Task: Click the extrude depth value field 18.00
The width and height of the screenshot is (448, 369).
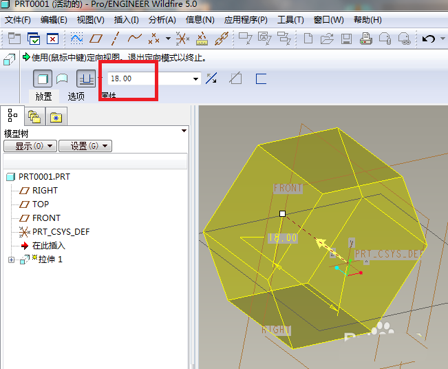Action: [x=149, y=78]
